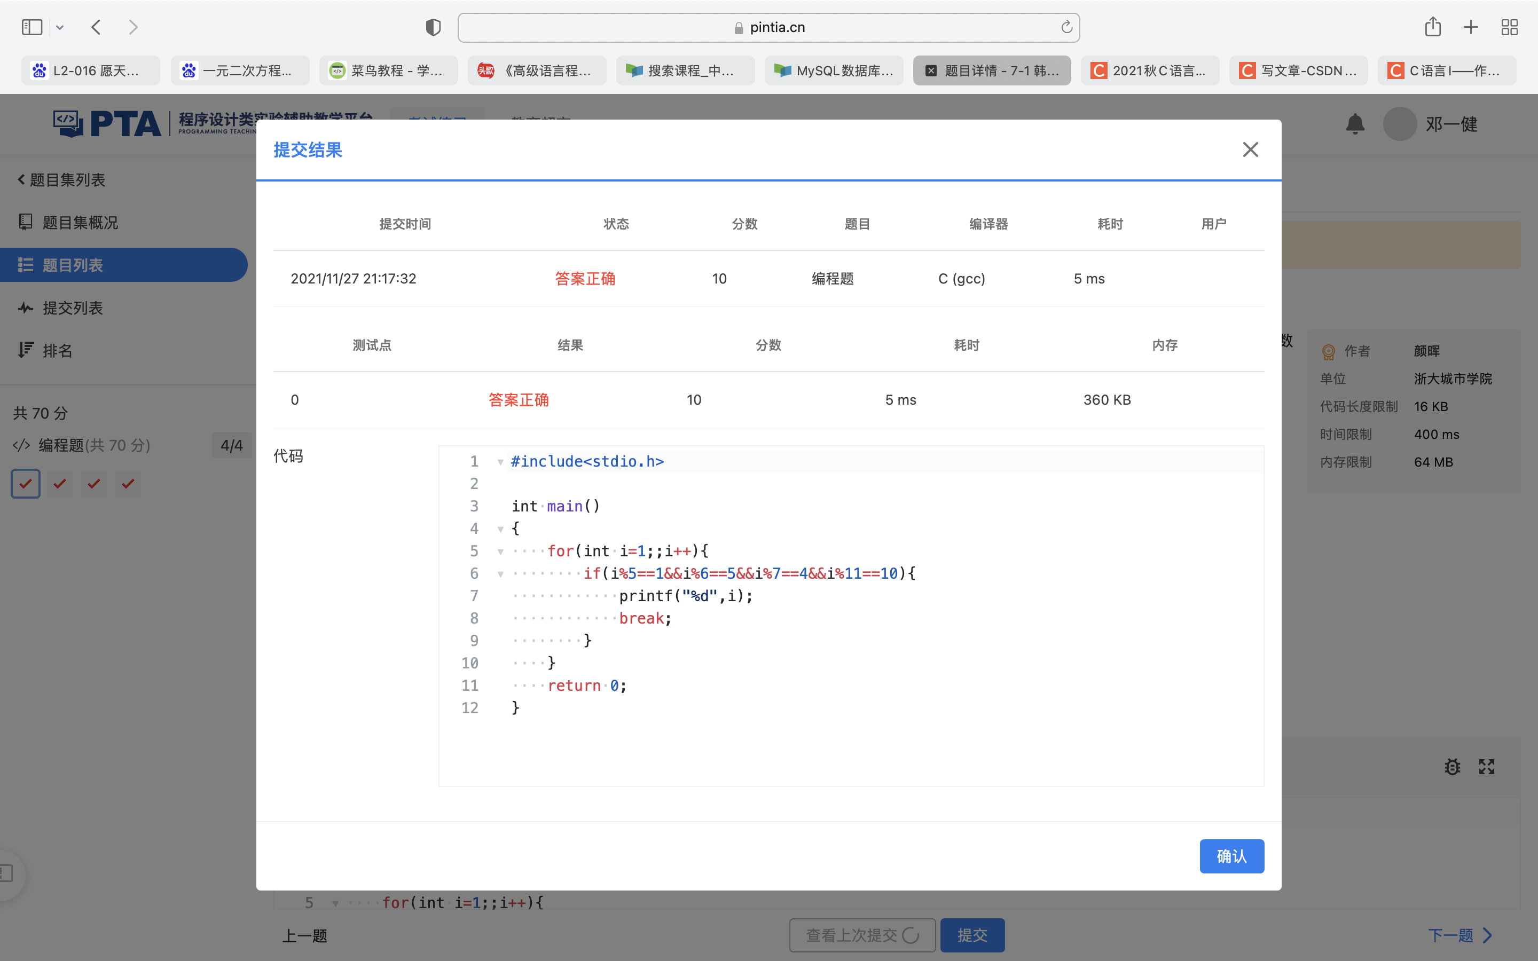The width and height of the screenshot is (1538, 961).
Task: Close the 提交结果 dialog with X
Action: 1250,149
